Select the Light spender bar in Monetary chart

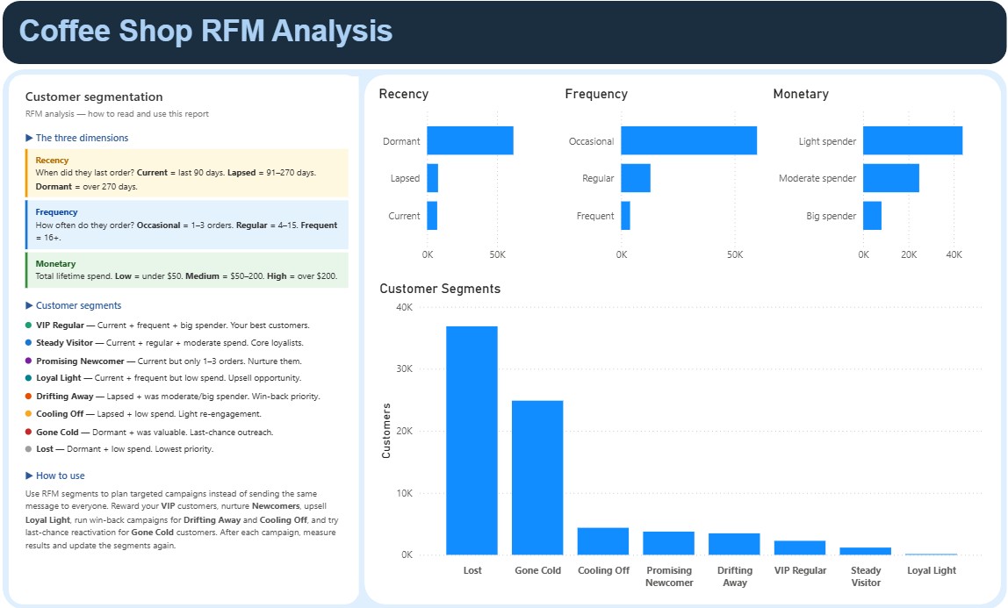pyautogui.click(x=913, y=140)
